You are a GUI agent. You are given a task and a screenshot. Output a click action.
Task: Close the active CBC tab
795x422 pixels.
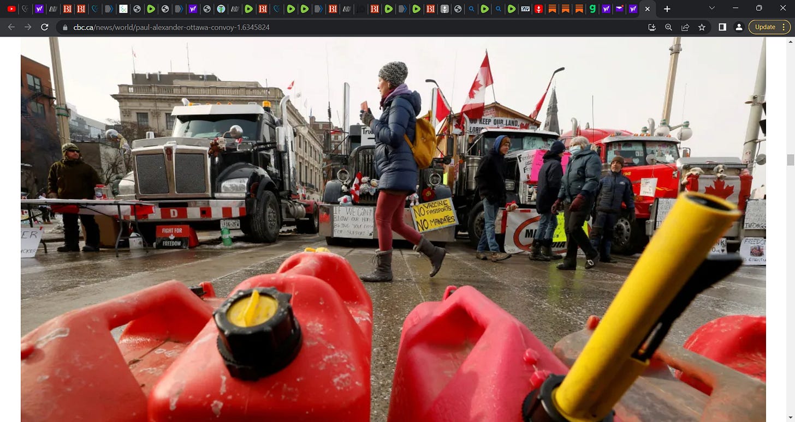(x=648, y=9)
